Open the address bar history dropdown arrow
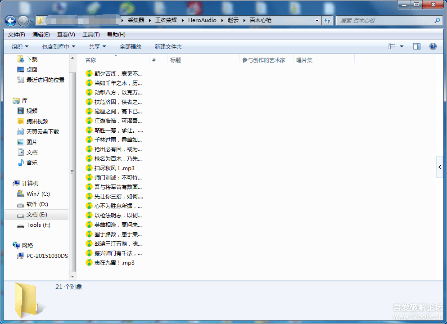 click(317, 21)
